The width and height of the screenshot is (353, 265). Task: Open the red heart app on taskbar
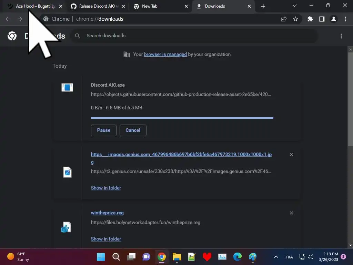coord(207,257)
